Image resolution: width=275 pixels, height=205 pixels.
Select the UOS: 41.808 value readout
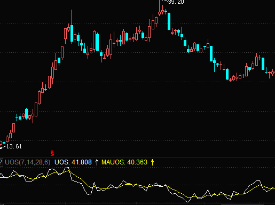click(x=73, y=162)
